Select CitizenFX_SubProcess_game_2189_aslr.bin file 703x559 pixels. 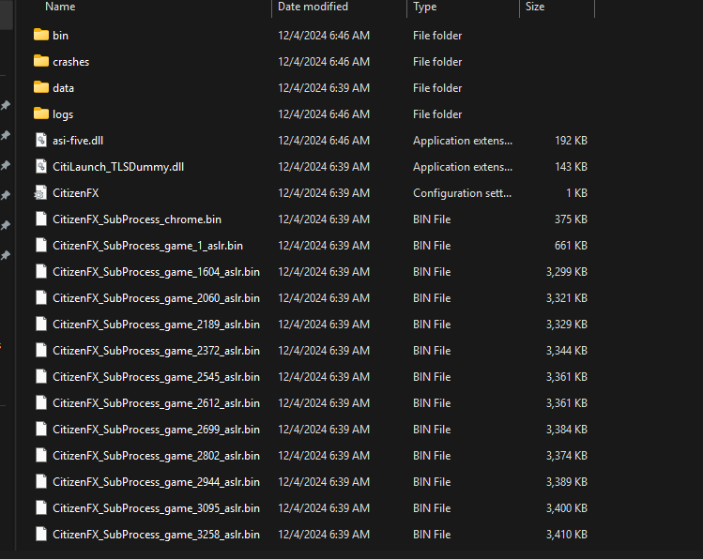pos(156,325)
